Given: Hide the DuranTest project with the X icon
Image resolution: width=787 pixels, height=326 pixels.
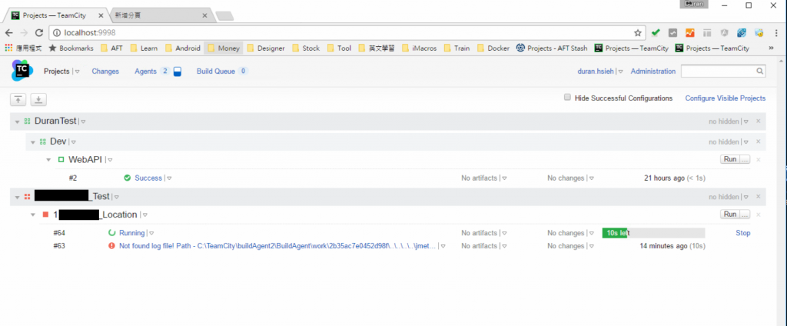Looking at the screenshot, I should click(759, 121).
